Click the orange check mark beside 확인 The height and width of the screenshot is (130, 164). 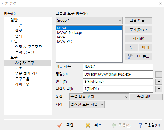tap(60, 125)
